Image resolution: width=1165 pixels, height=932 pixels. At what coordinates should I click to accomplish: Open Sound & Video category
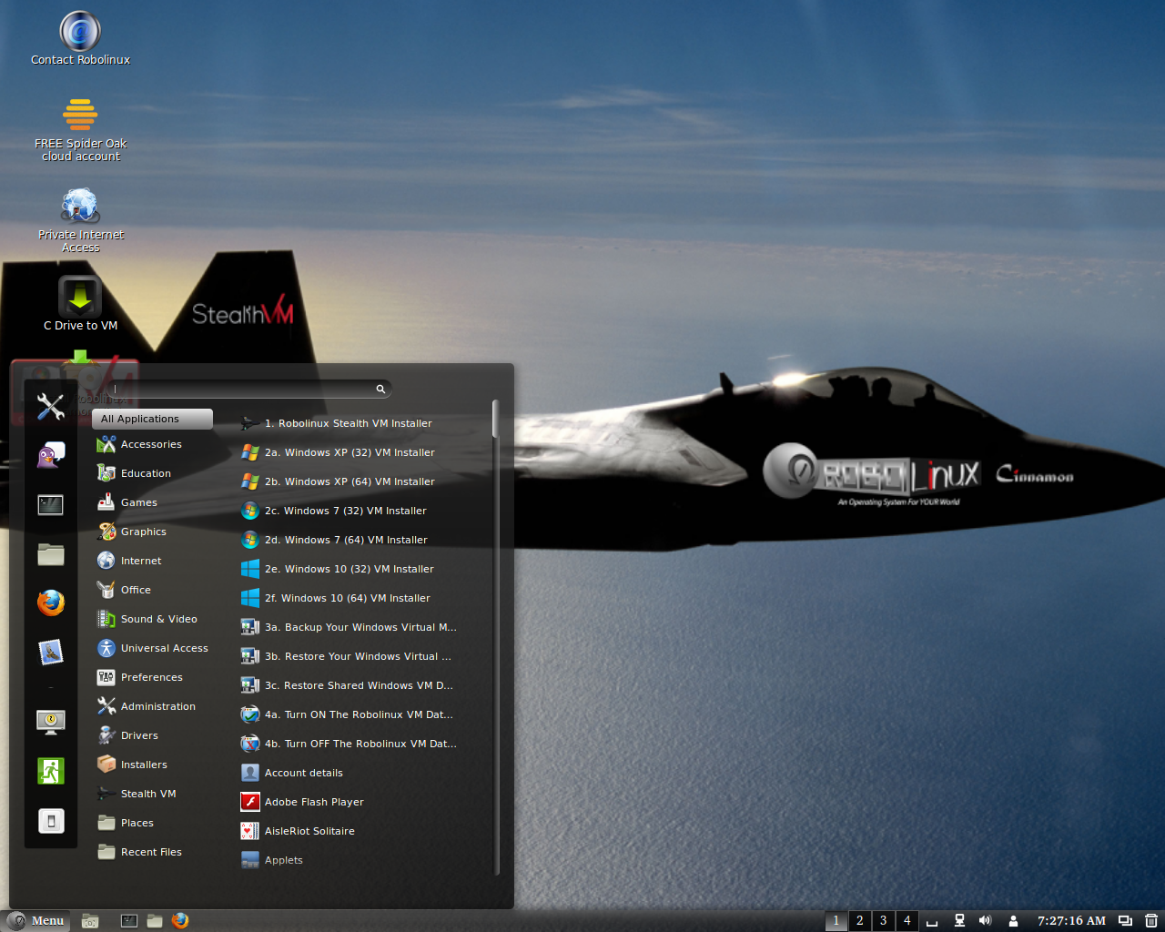click(x=152, y=619)
